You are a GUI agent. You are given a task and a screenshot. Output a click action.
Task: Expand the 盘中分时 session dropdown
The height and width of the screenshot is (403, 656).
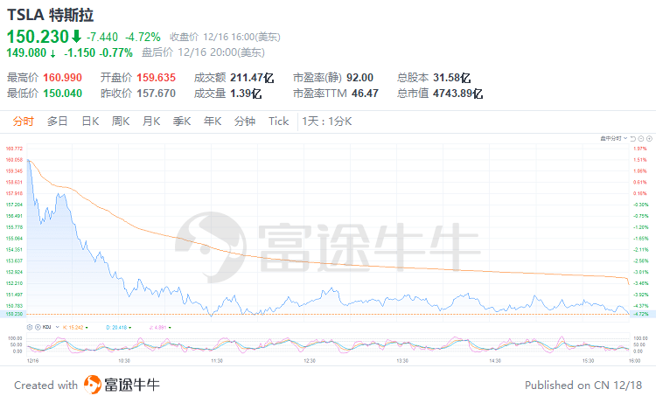[x=625, y=138]
